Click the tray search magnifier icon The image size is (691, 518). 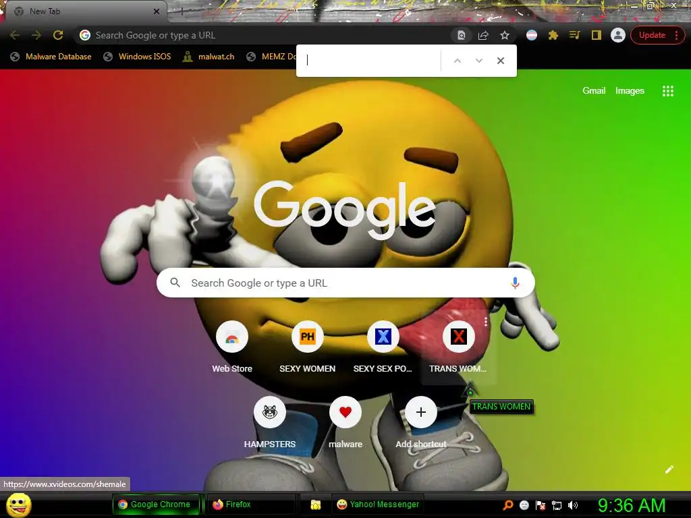pos(507,505)
